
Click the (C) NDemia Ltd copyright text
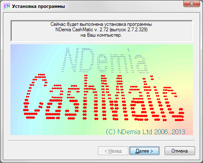[129, 132]
